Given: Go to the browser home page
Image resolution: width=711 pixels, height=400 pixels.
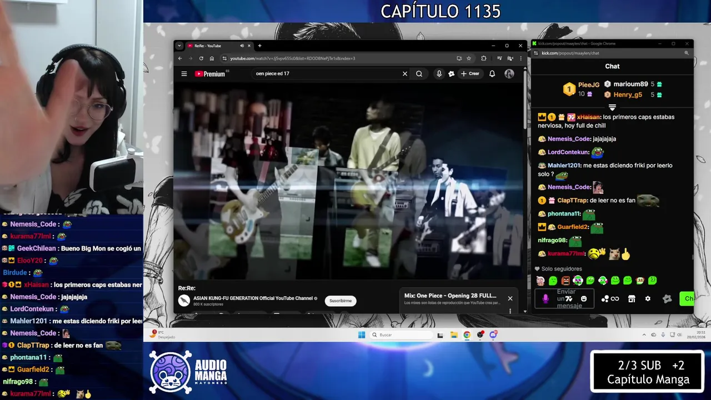Looking at the screenshot, I should (212, 58).
